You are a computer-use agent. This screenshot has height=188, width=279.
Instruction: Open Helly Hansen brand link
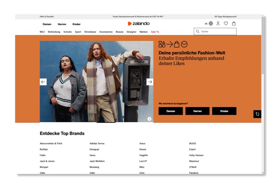coord(196,155)
